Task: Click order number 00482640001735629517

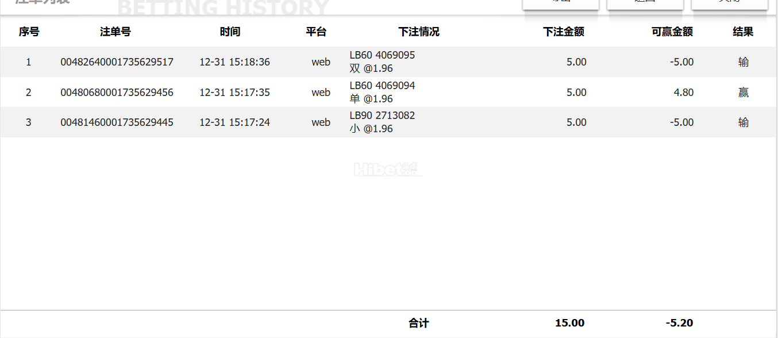Action: (117, 62)
